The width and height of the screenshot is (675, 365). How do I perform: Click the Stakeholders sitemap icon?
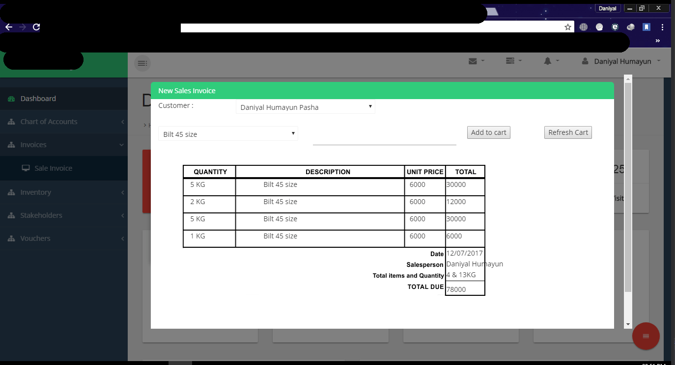(x=11, y=215)
